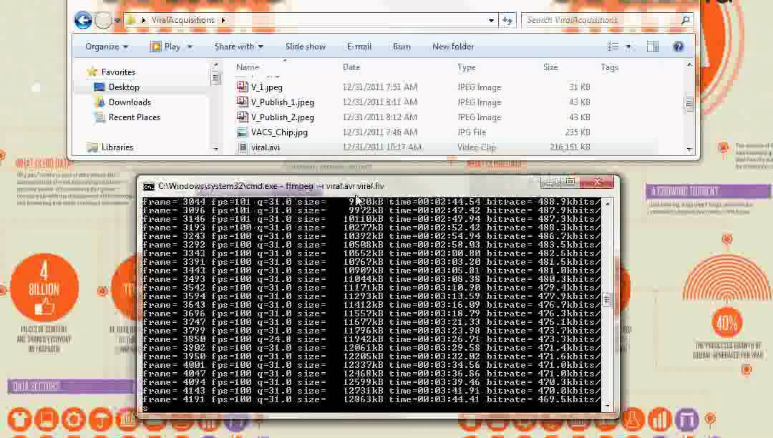The height and width of the screenshot is (438, 773).
Task: Click the Tags column header
Action: click(x=609, y=67)
